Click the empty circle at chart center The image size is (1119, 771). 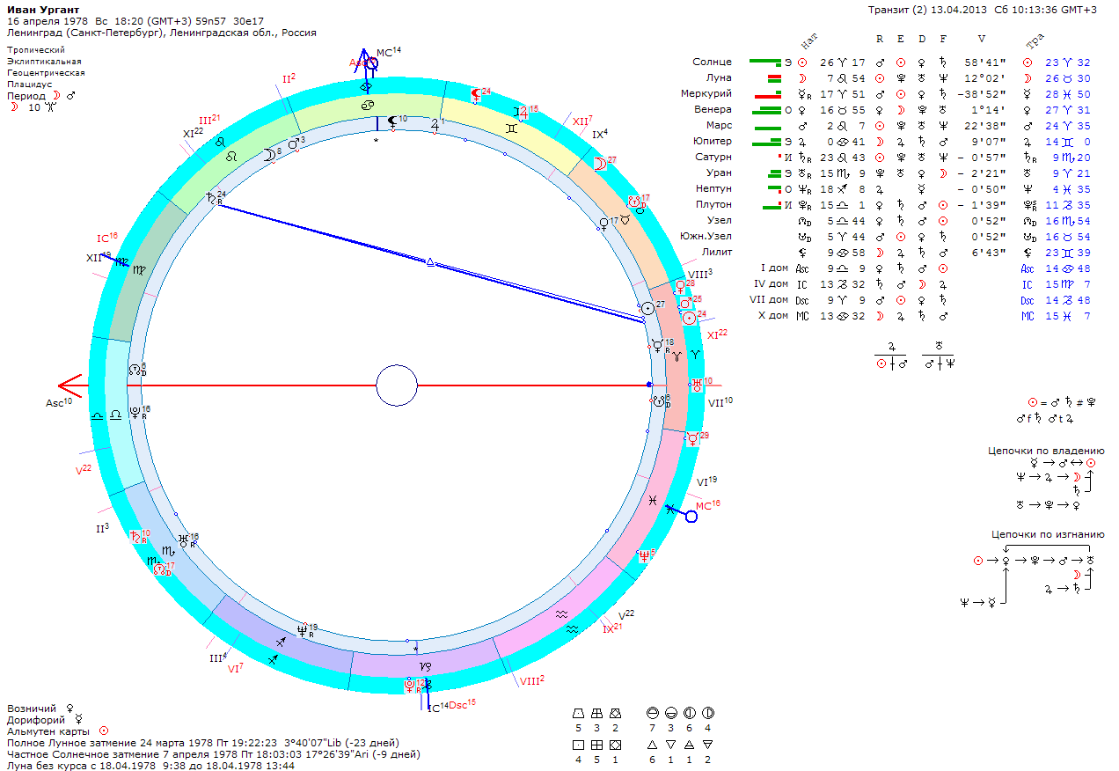[396, 385]
